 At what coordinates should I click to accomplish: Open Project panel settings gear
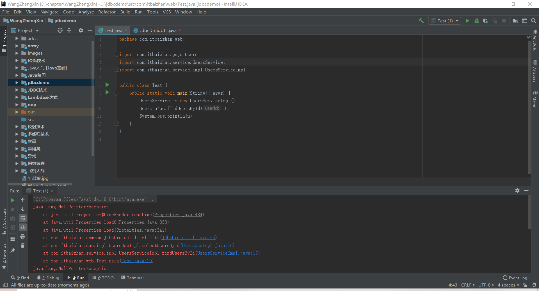[x=81, y=30]
